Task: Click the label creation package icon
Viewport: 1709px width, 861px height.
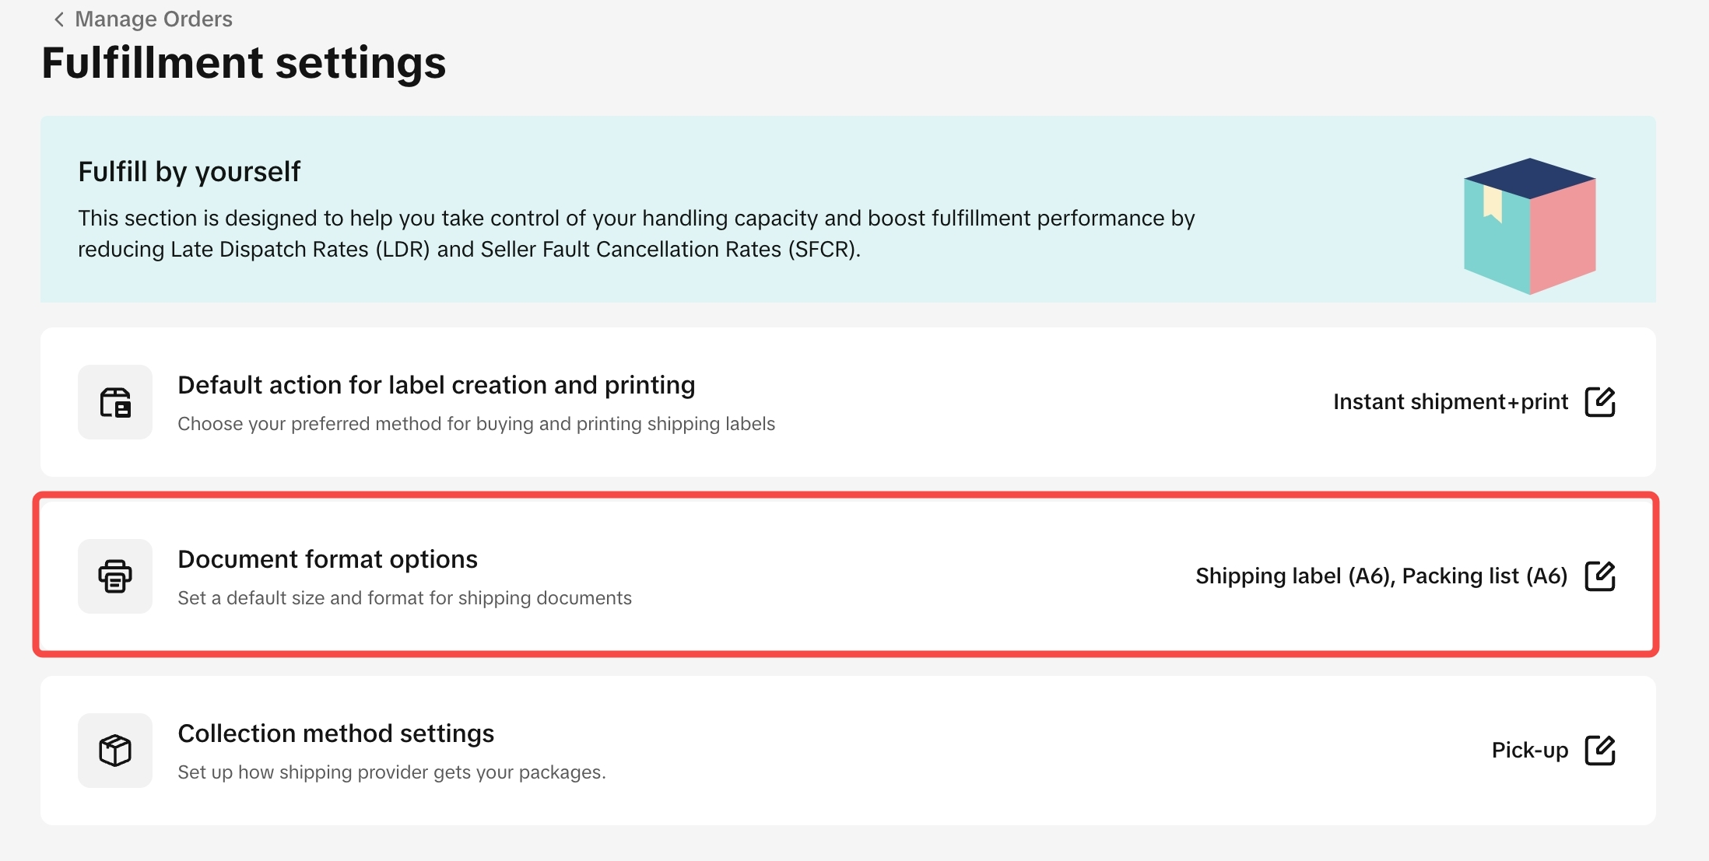Action: point(115,402)
